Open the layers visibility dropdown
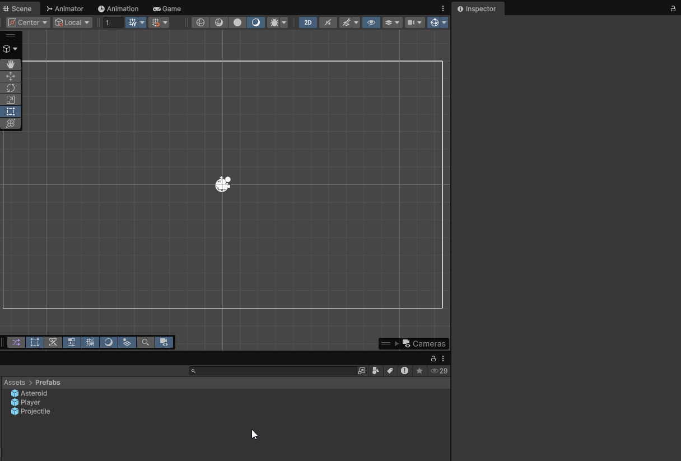This screenshot has height=461, width=681. pos(392,22)
